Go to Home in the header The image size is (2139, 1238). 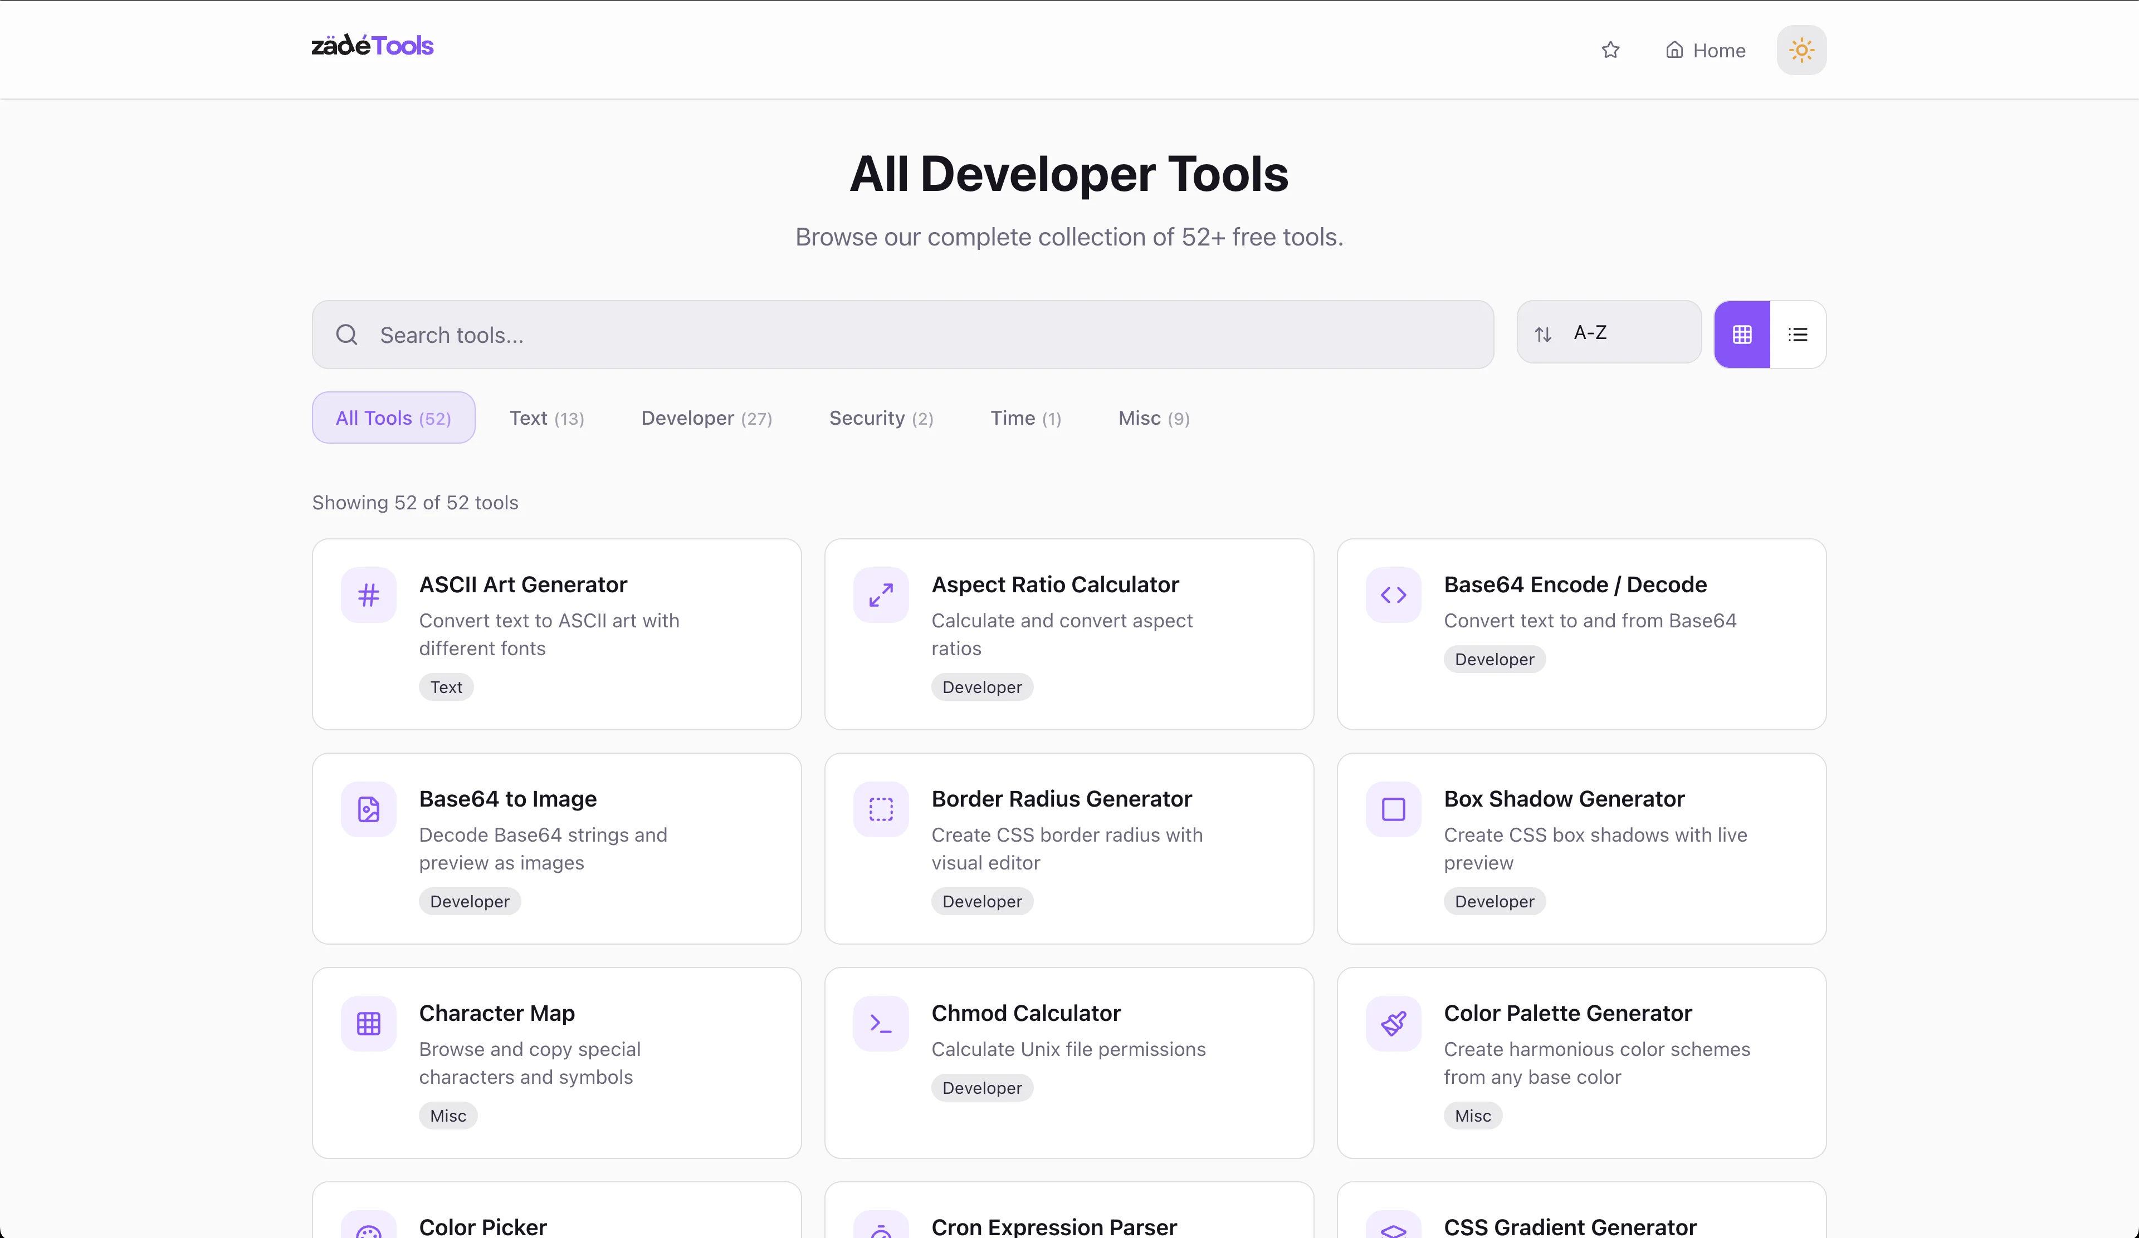coord(1705,50)
